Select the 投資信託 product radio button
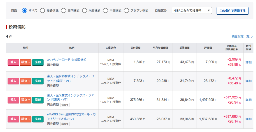Viewport: 256px width, 132px height. click(43, 11)
